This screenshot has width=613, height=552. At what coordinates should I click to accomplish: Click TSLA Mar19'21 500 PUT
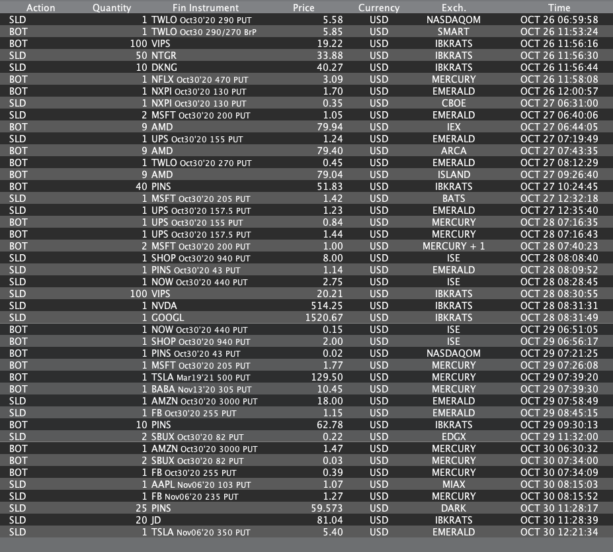click(200, 377)
